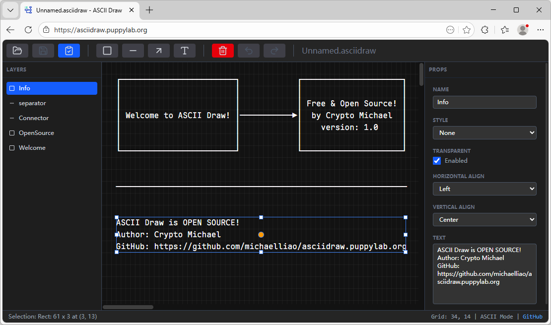
Task: Select the Connector layer
Action: click(x=34, y=118)
